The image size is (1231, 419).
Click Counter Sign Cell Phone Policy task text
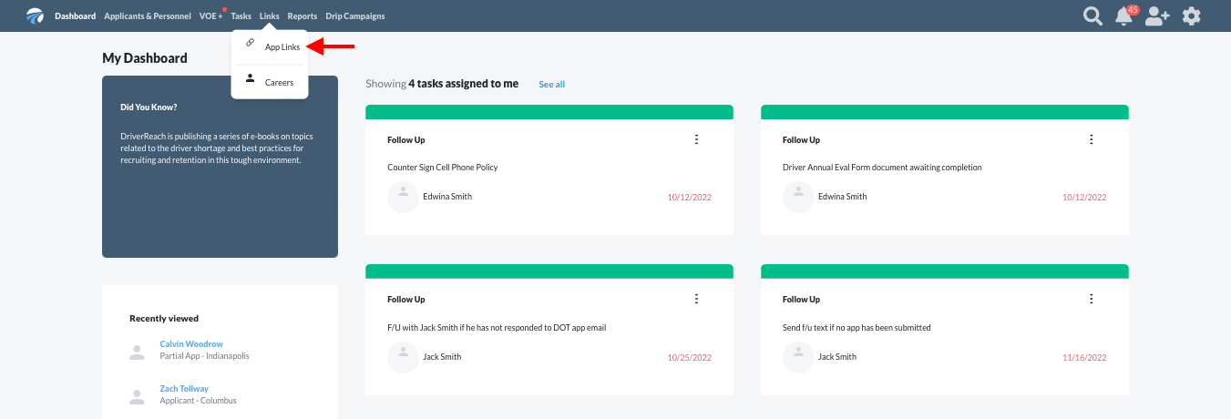[x=442, y=168]
